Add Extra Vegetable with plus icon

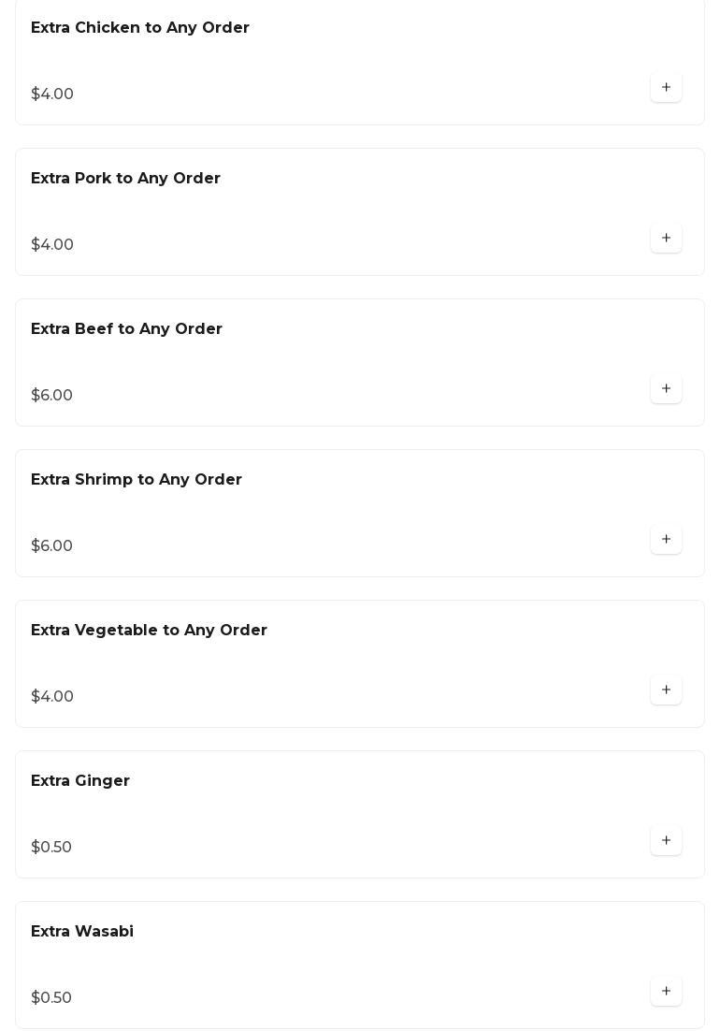pyautogui.click(x=666, y=690)
